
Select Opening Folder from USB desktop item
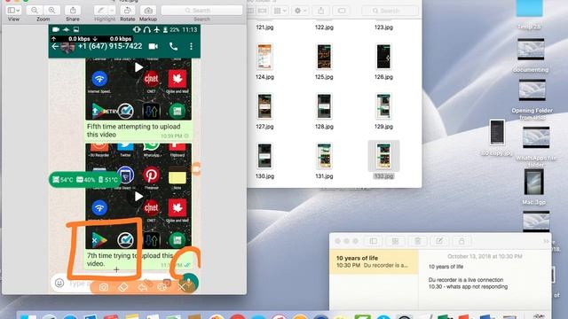[532, 89]
